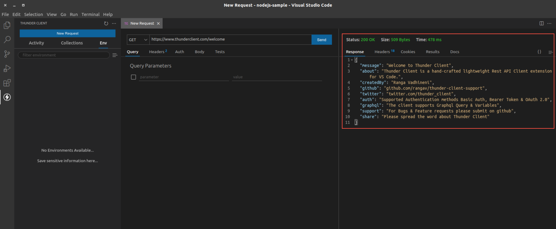
Task: Open the Selection menu
Action: [33, 14]
